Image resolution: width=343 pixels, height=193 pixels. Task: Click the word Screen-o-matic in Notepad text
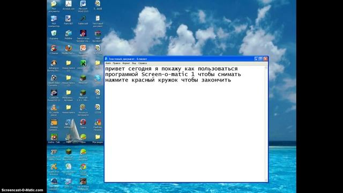coord(165,74)
